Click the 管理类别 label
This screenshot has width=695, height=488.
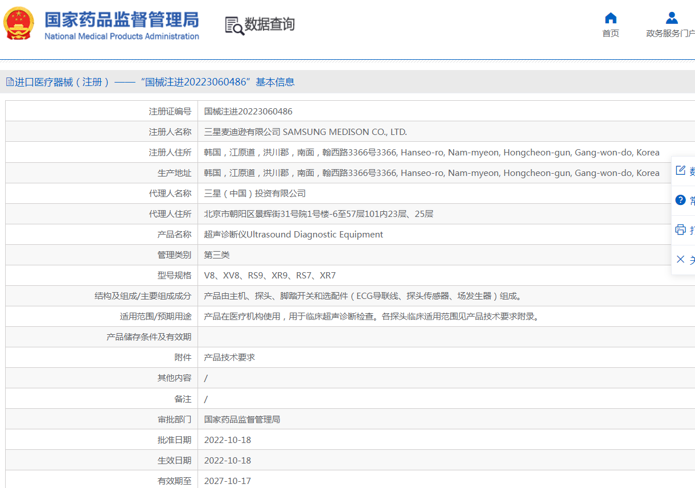pos(175,255)
